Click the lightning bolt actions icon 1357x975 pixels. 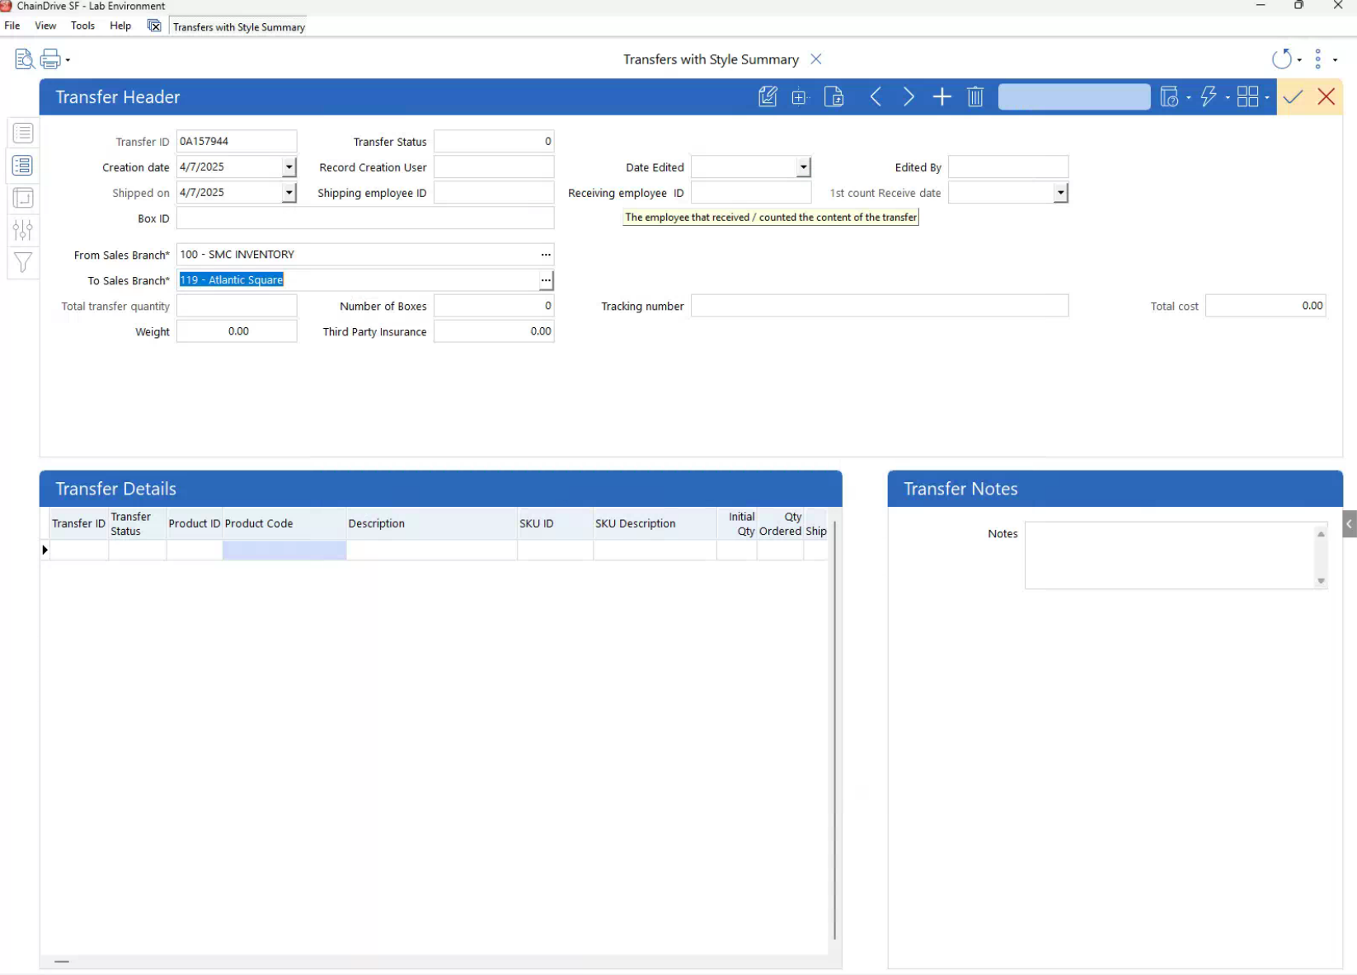coord(1209,97)
